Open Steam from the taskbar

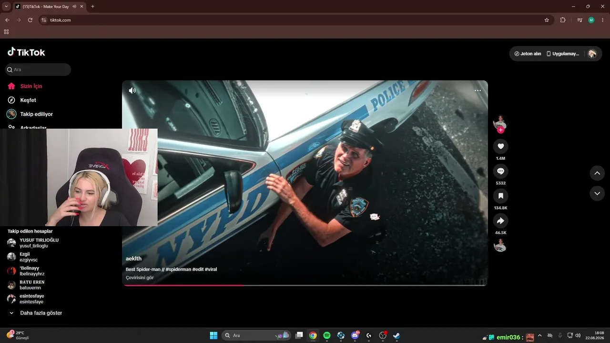pyautogui.click(x=396, y=335)
